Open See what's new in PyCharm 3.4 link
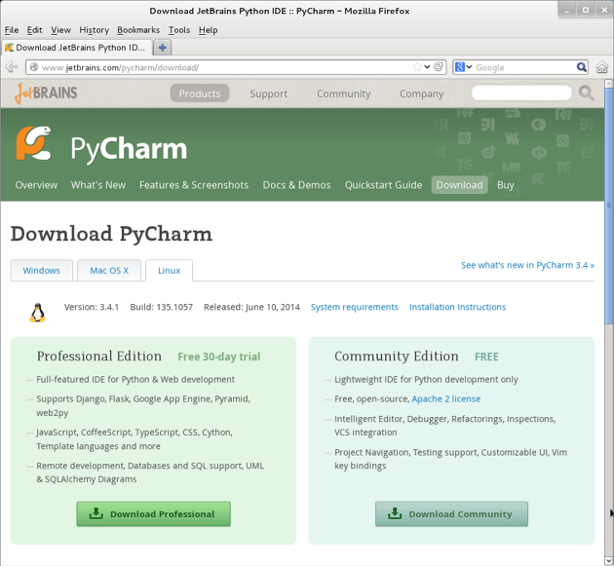614x566 pixels. 527,265
